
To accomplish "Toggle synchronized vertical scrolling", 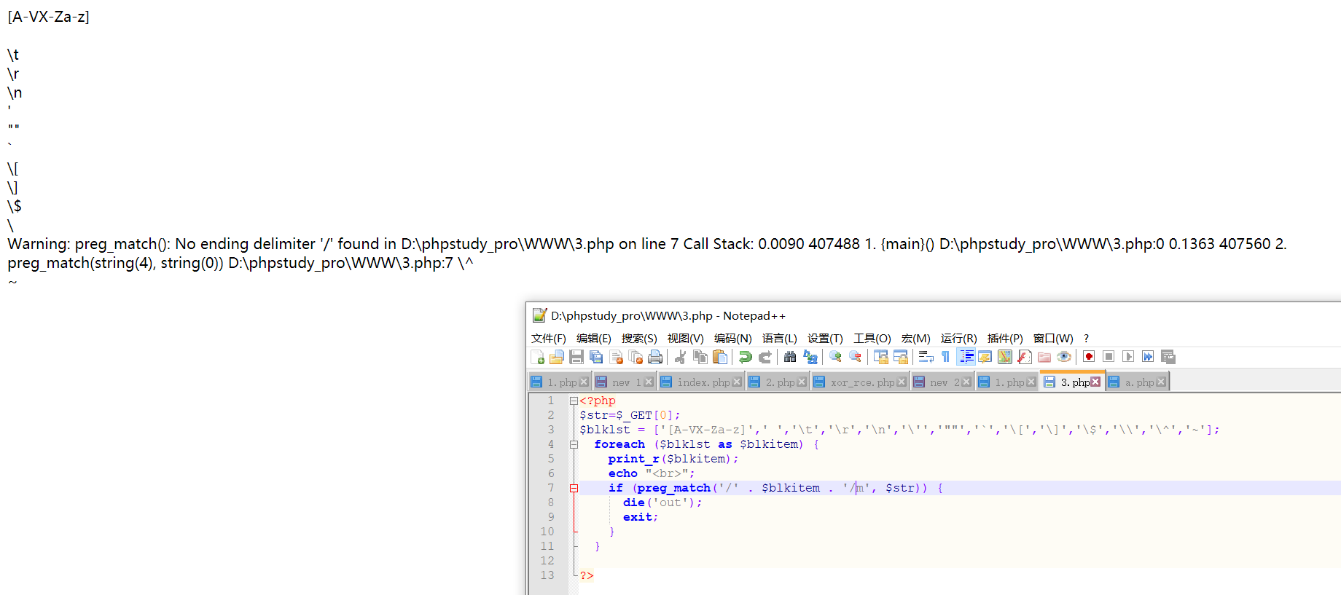I will [x=881, y=357].
